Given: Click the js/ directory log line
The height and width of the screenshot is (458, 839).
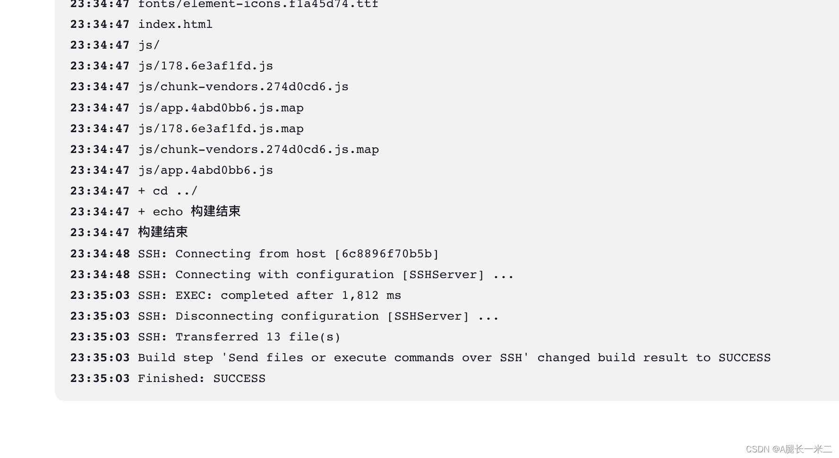Looking at the screenshot, I should 115,45.
